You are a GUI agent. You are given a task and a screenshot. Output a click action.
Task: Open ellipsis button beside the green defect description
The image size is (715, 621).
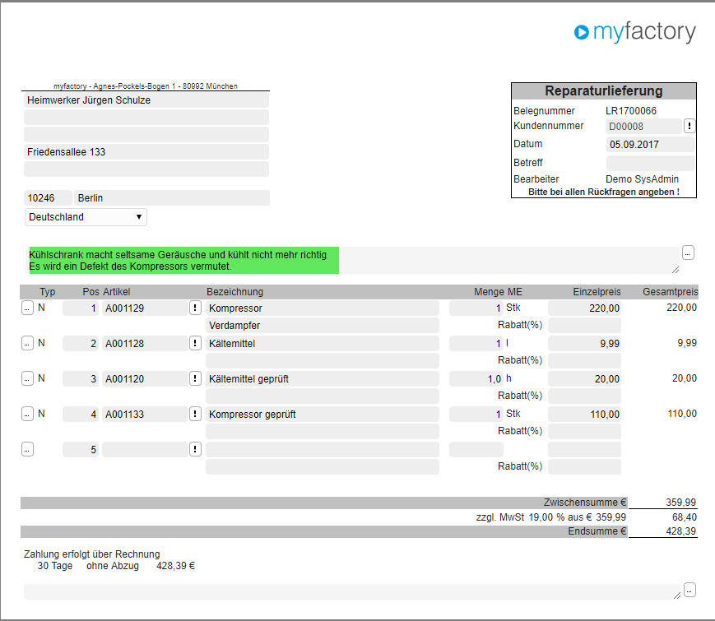click(x=688, y=253)
